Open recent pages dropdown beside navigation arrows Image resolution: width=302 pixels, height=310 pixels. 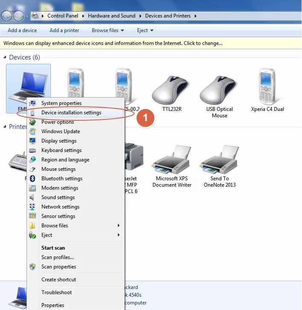click(x=27, y=16)
